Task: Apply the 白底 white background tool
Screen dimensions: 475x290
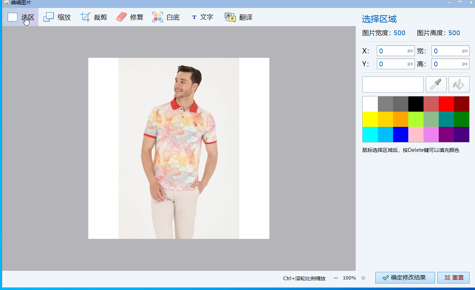Action: click(x=166, y=17)
